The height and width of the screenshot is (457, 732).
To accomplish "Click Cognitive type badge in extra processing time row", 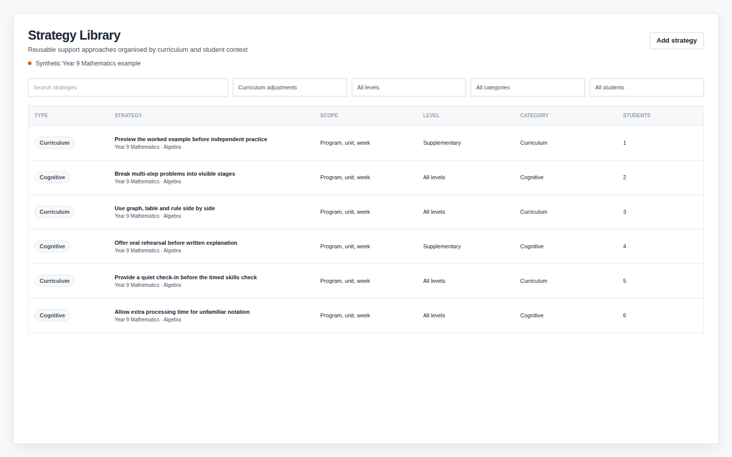I will (x=52, y=315).
